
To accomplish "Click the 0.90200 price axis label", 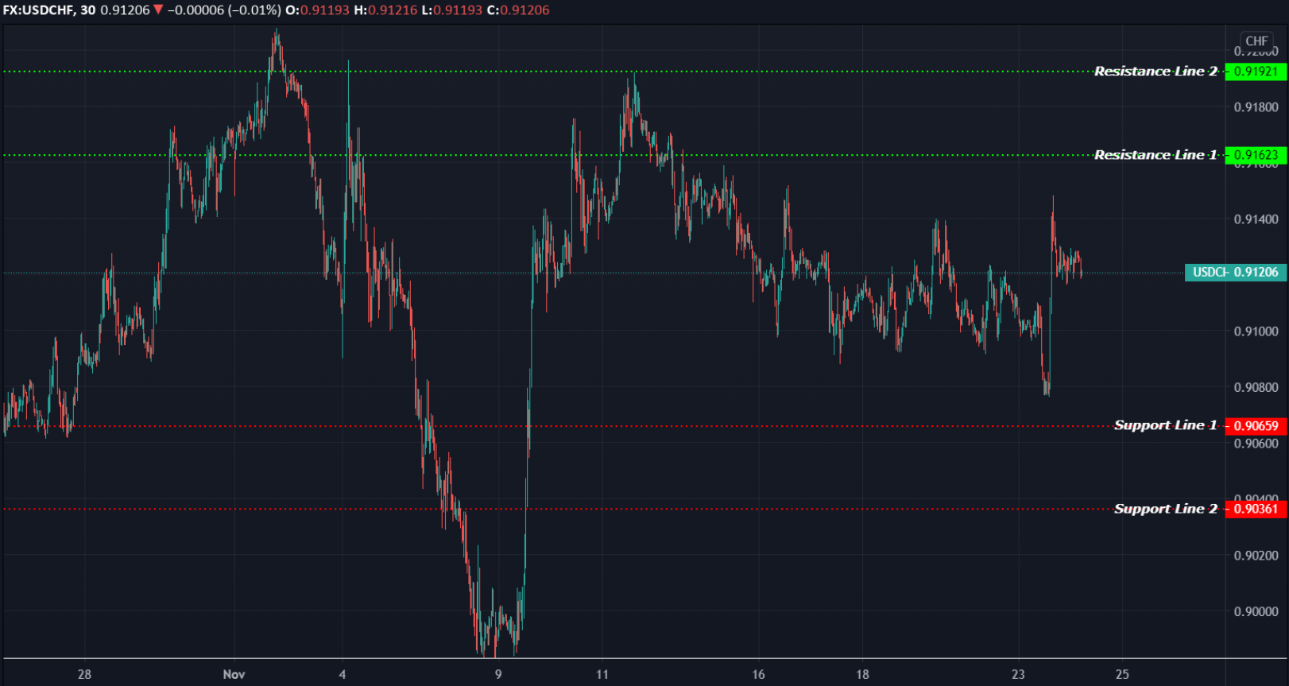I will (1256, 556).
